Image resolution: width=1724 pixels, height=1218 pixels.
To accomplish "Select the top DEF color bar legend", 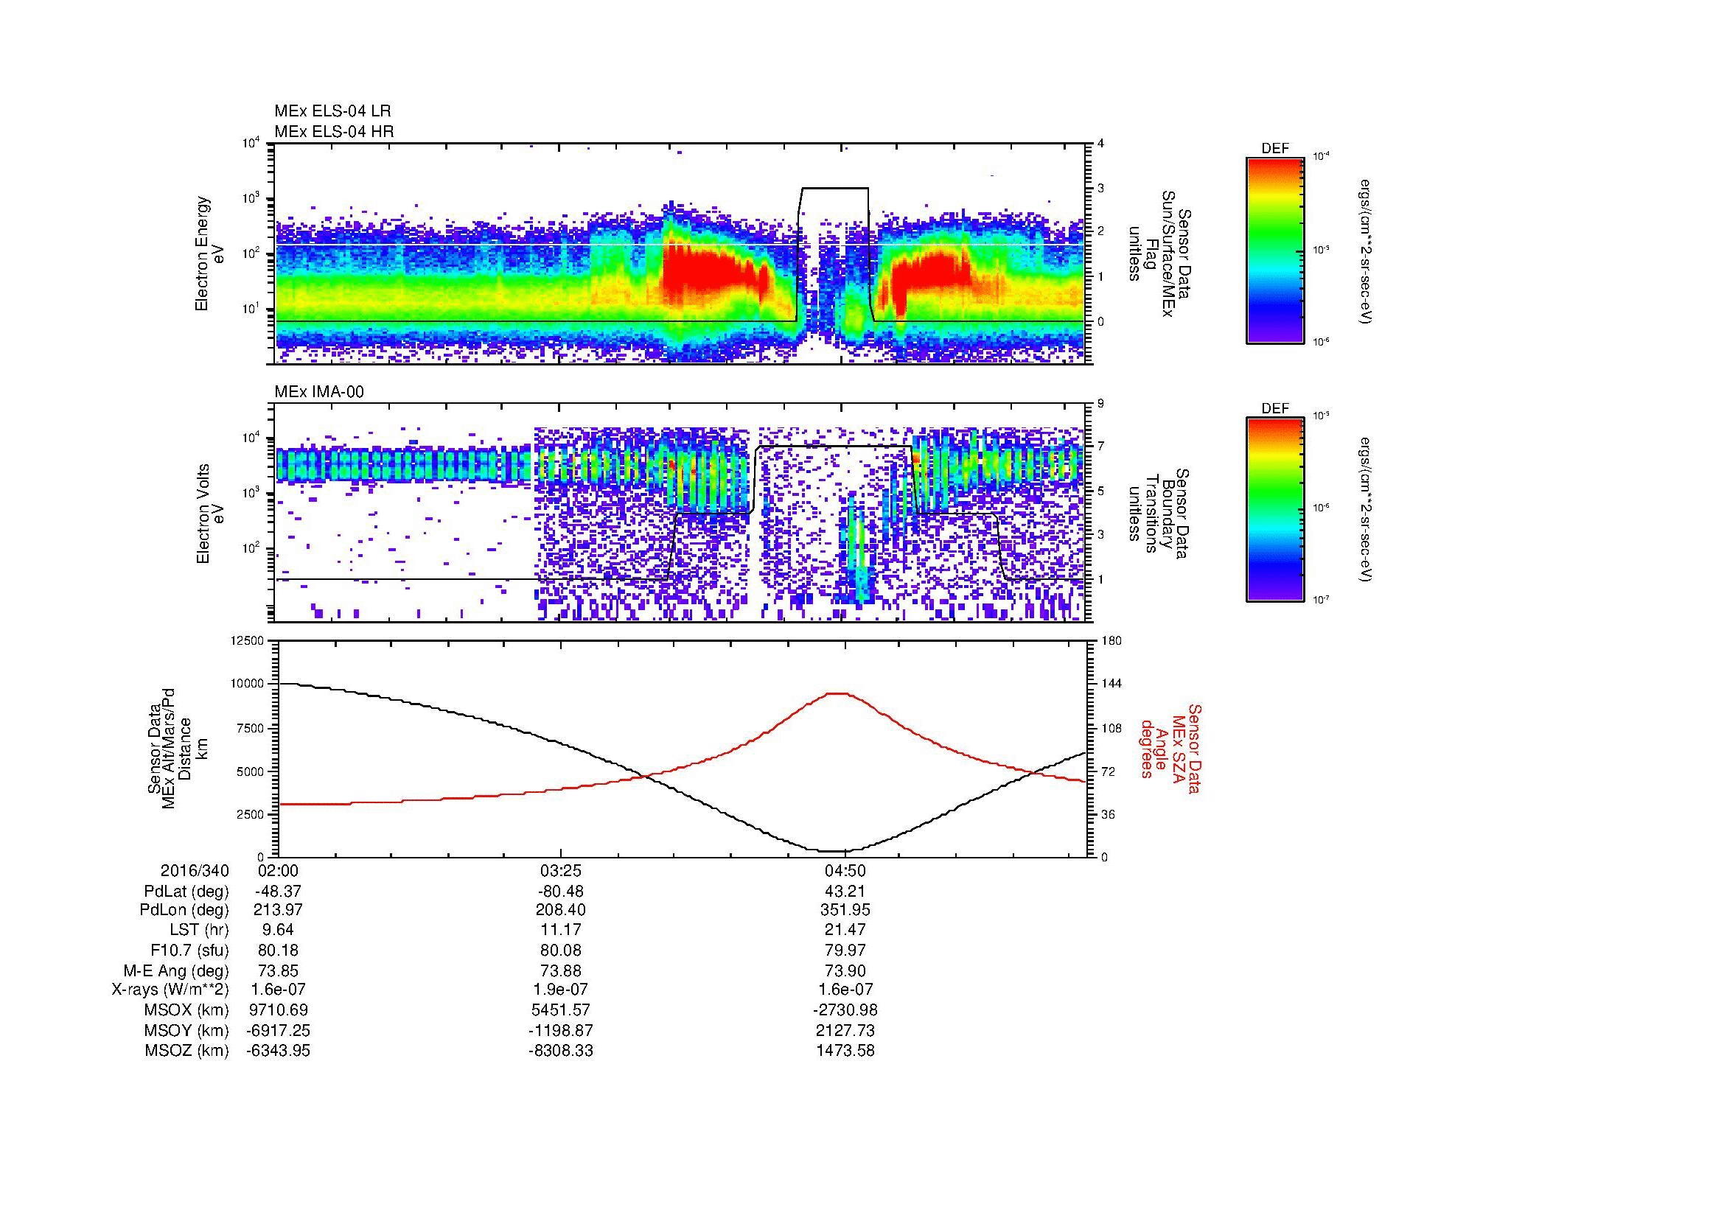I will point(1275,250).
